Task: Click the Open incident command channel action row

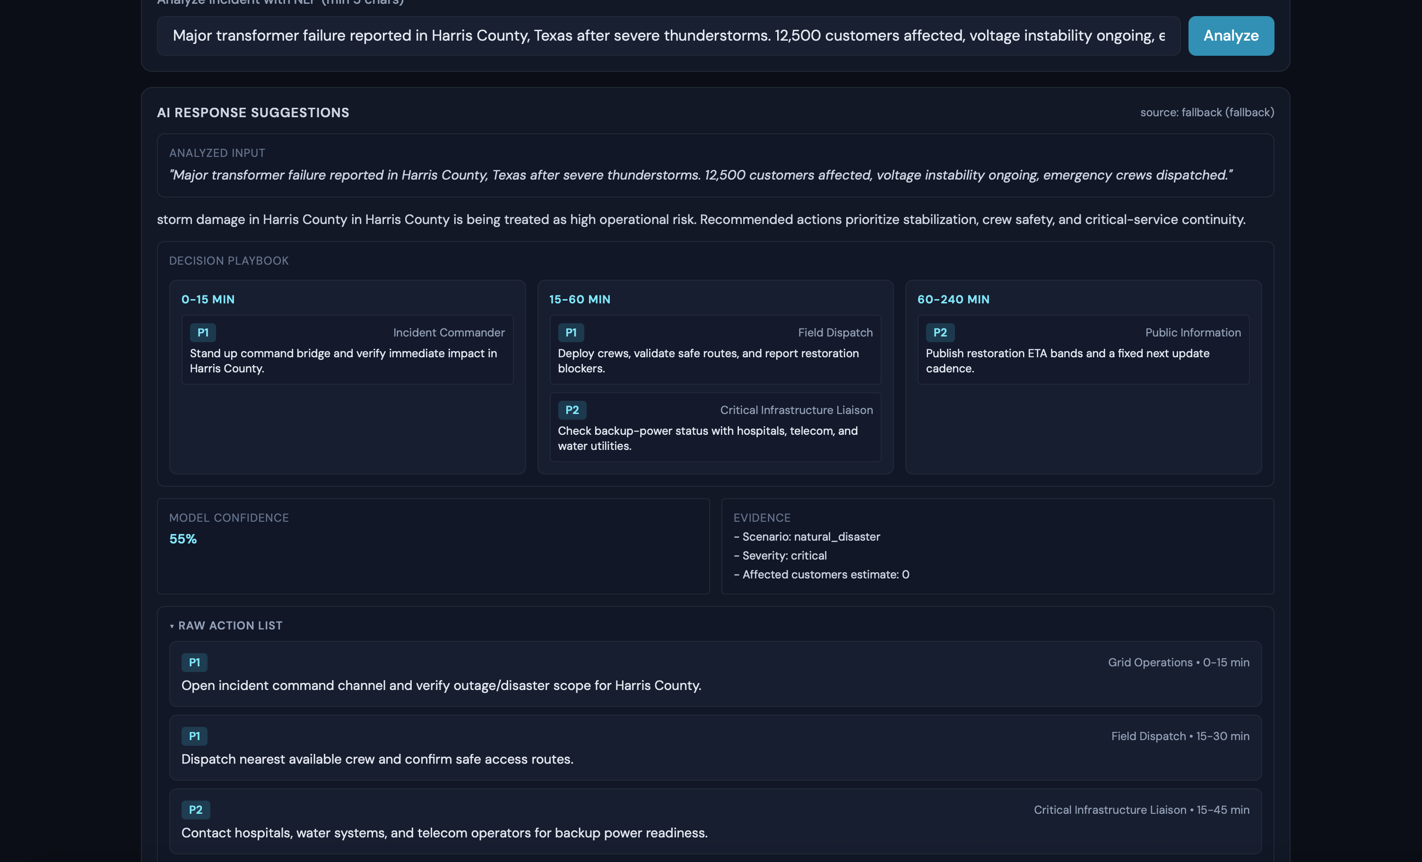Action: (x=441, y=685)
